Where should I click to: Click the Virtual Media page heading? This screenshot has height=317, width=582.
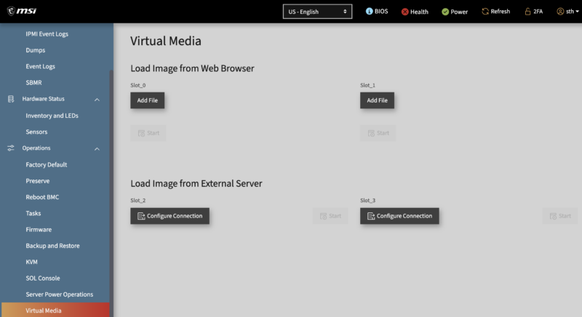[x=166, y=41]
